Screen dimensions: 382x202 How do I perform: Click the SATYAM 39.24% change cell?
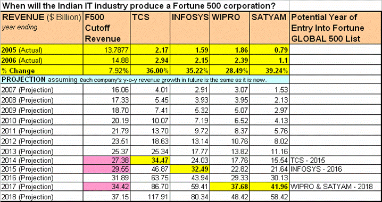click(269, 71)
